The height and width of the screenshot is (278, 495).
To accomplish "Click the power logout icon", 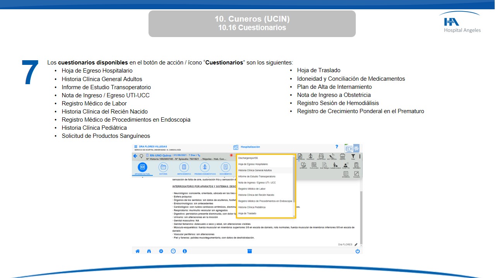I will click(357, 251).
